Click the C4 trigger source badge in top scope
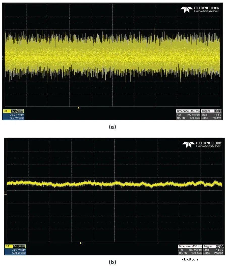The image size is (227, 267). (x=215, y=111)
